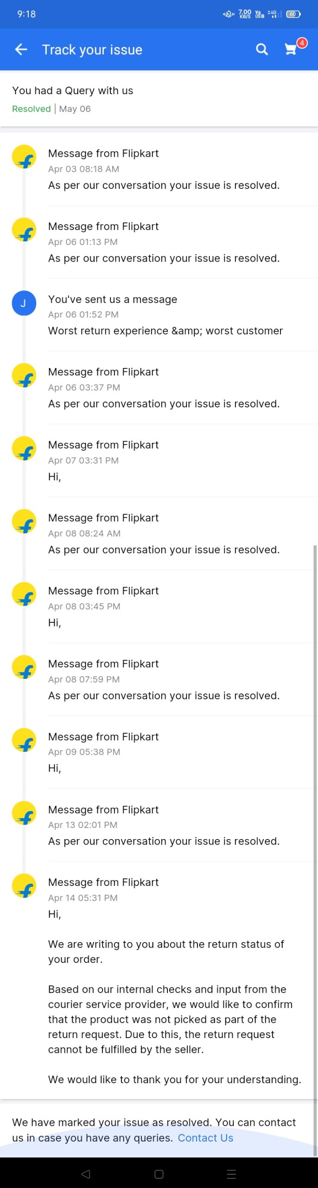This screenshot has height=1188, width=318.
Task: Open Android recent apps menu button
Action: pyautogui.click(x=232, y=1174)
